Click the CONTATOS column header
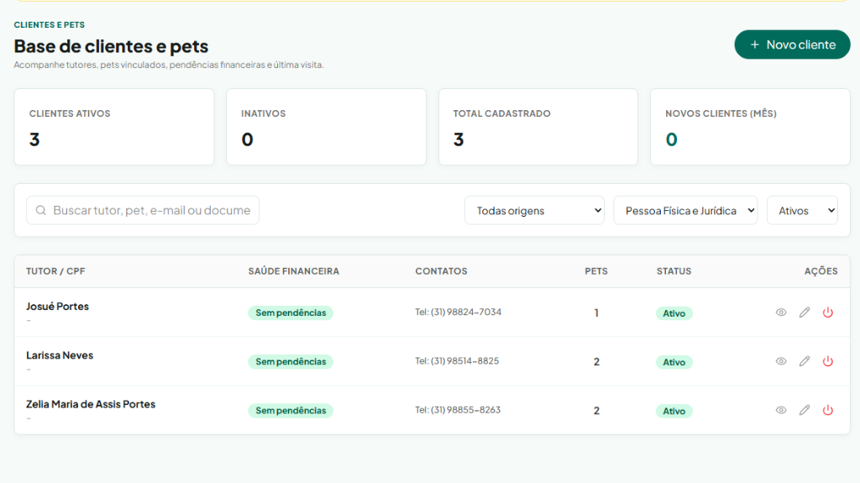Viewport: 860px width, 483px height. pos(441,271)
